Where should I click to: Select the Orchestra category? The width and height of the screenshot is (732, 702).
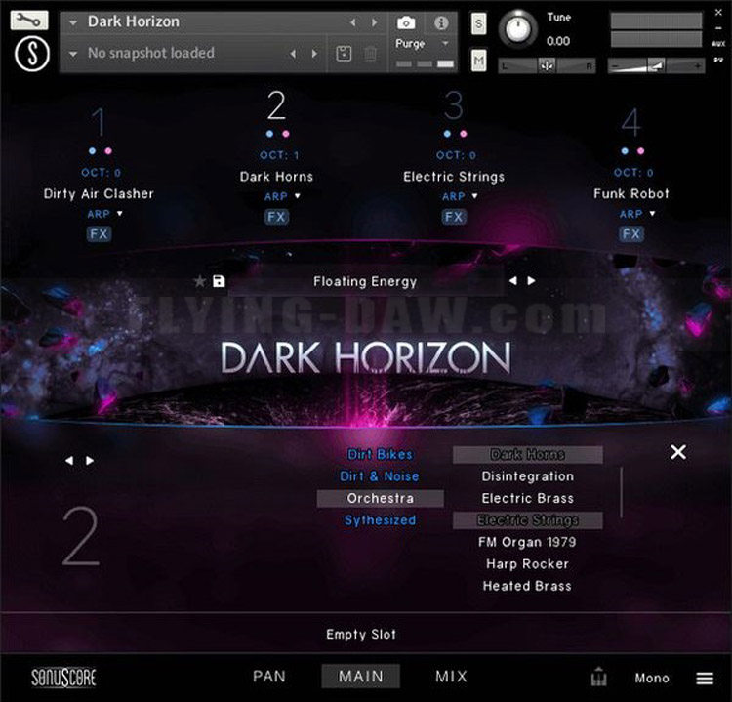point(380,498)
